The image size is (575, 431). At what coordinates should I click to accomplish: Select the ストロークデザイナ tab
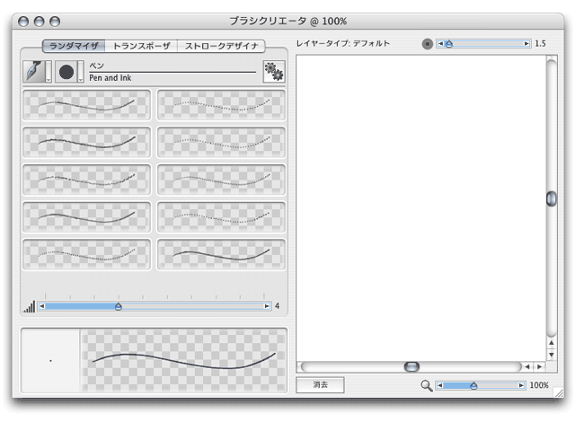click(221, 46)
